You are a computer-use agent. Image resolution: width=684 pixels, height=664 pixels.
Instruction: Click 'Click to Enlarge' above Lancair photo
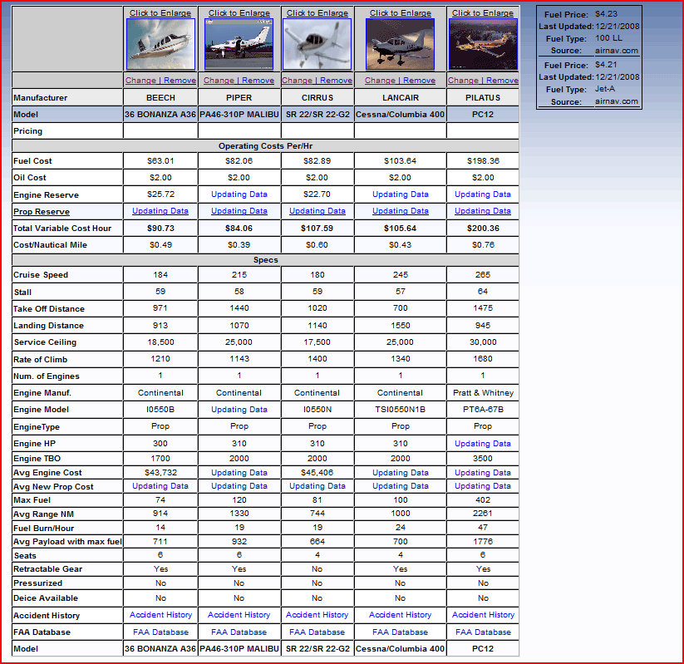pyautogui.click(x=401, y=13)
